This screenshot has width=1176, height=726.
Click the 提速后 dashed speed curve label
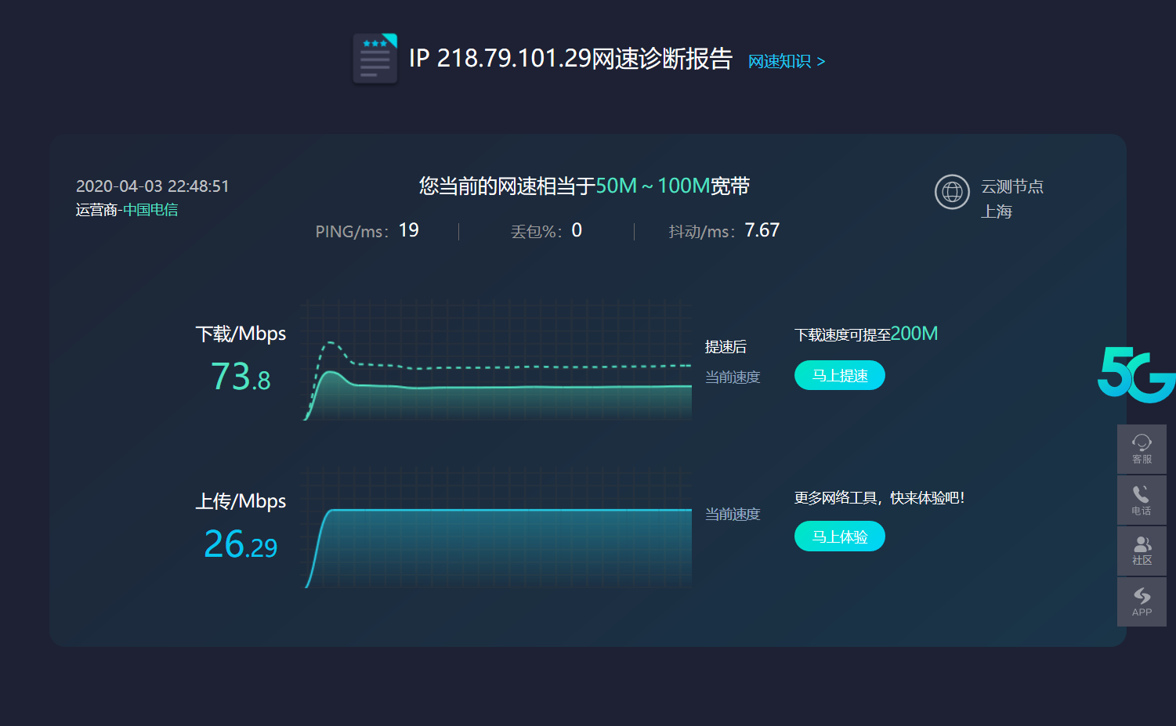pyautogui.click(x=725, y=347)
